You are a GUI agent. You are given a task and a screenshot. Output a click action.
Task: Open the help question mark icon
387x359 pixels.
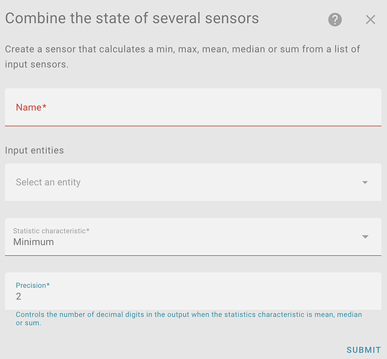(x=334, y=19)
